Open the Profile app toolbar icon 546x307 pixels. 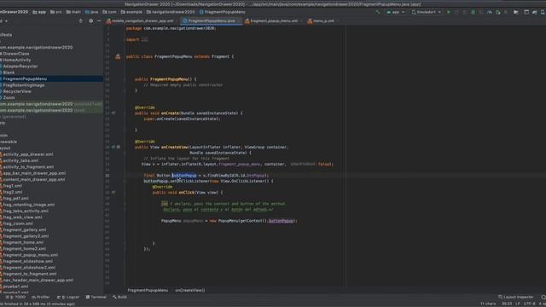pyautogui.click(x=490, y=12)
